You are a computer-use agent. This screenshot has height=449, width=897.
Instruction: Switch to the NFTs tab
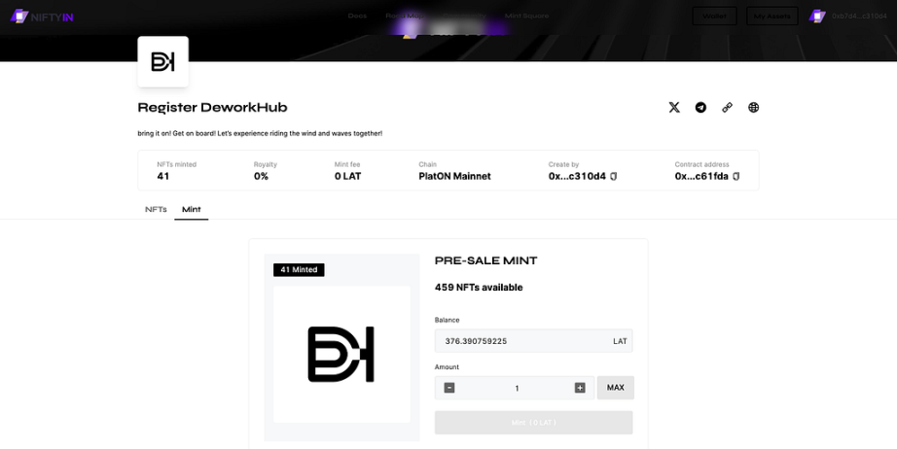[156, 210]
